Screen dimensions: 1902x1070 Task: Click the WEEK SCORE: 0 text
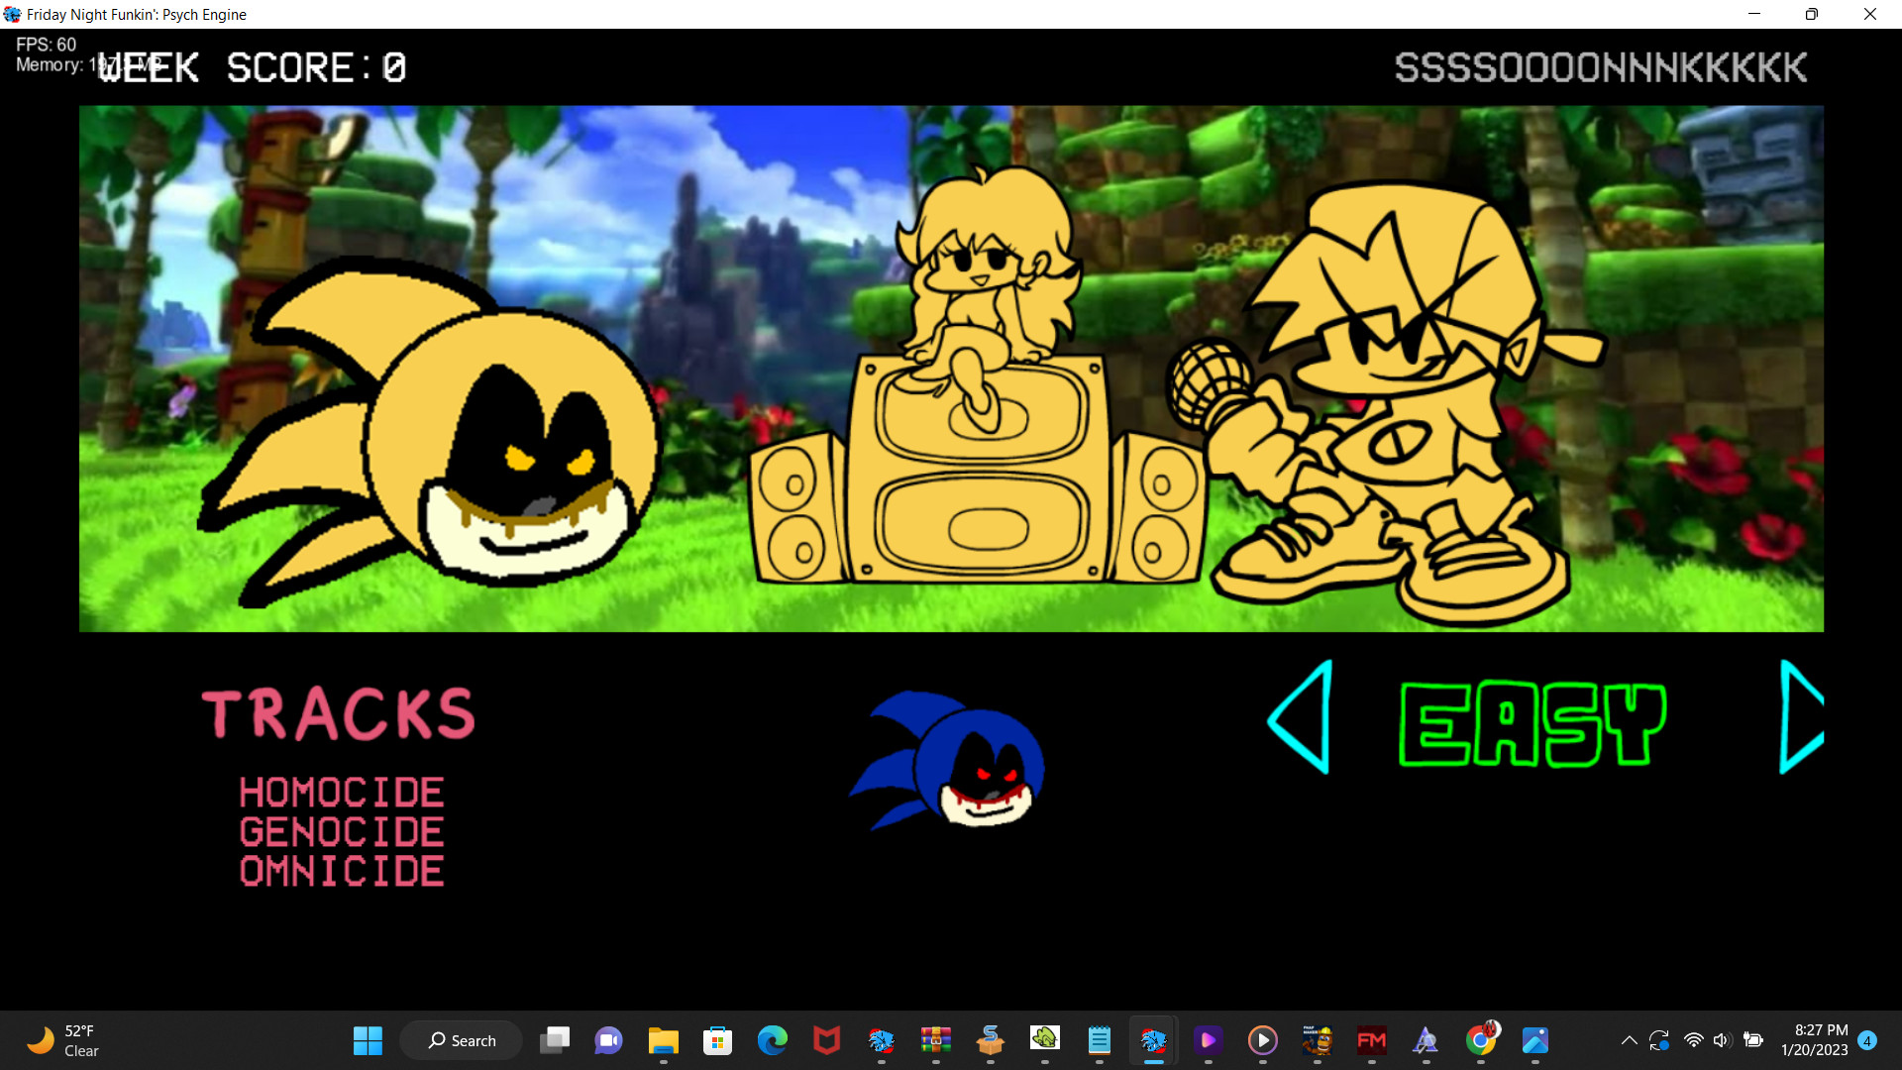(x=252, y=67)
